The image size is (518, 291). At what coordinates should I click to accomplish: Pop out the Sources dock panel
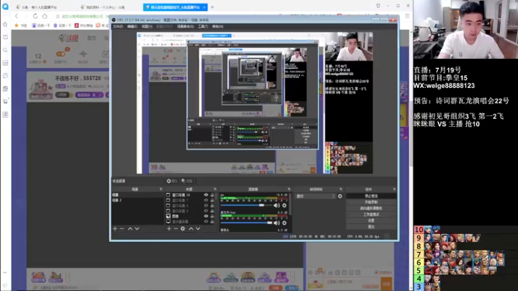(215, 189)
